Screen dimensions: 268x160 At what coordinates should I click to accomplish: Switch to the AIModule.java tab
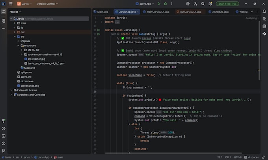tap(219, 12)
